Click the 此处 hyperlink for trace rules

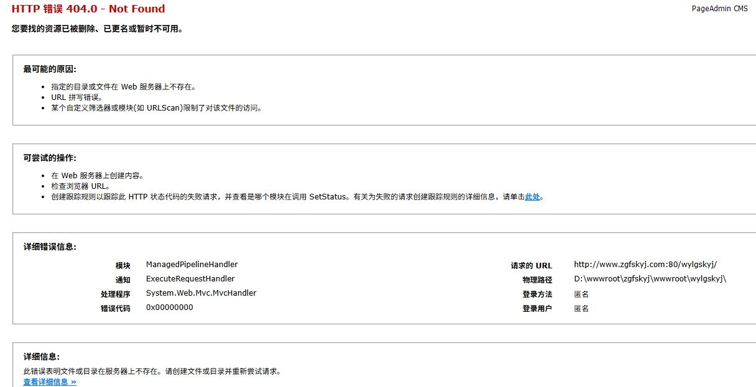click(x=532, y=197)
